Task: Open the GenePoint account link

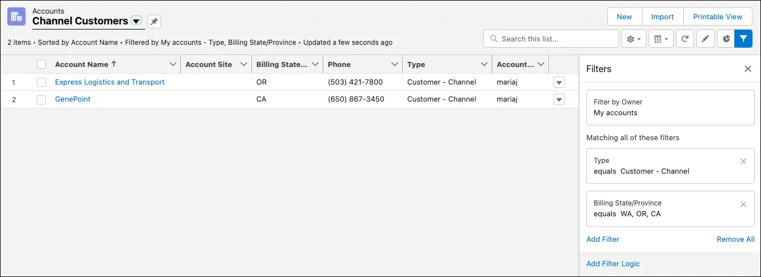Action: tap(73, 99)
